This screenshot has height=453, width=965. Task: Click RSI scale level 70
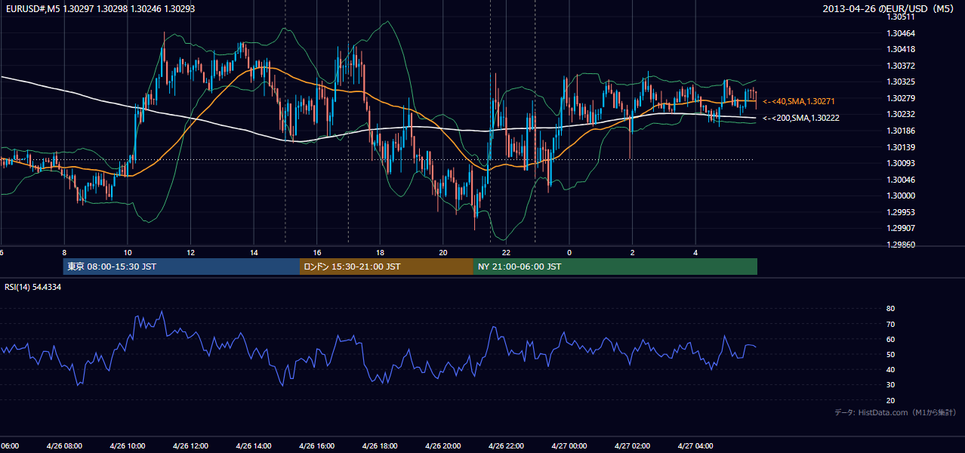(x=890, y=324)
